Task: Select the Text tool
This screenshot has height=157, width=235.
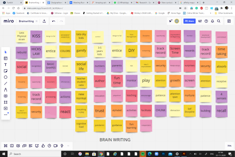Action: click(6, 65)
